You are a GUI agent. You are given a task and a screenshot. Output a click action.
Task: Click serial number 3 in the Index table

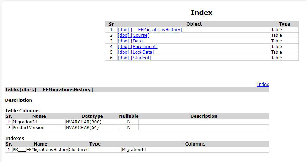(111, 41)
